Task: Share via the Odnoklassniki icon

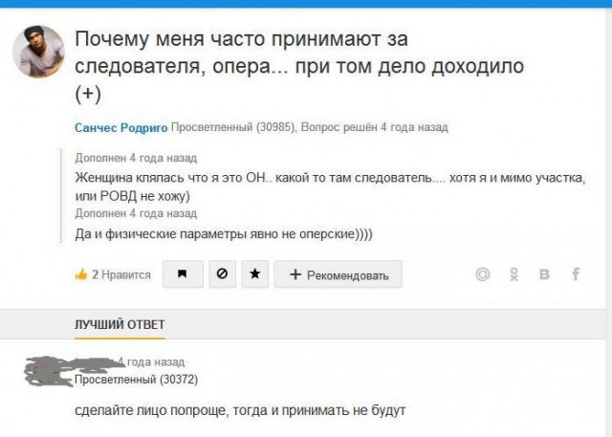Action: click(514, 274)
